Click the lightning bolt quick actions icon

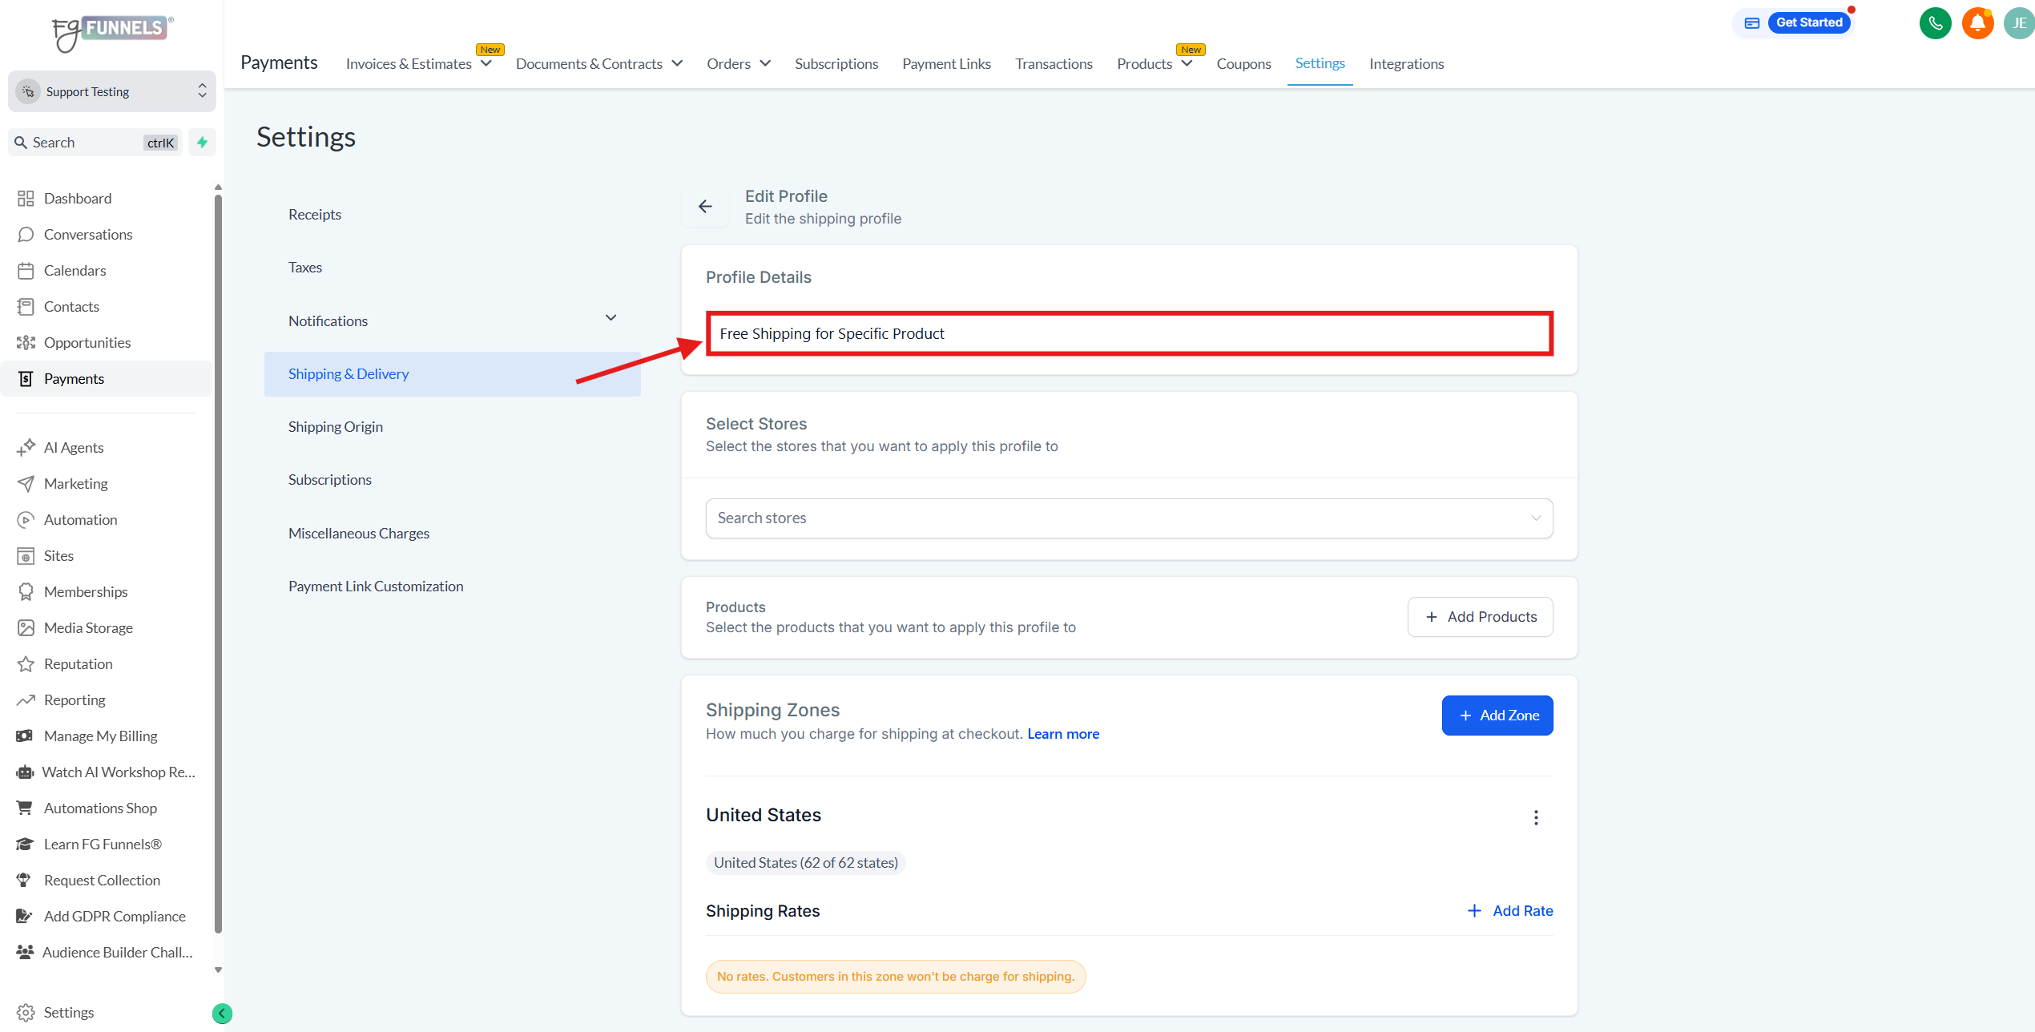(x=203, y=142)
